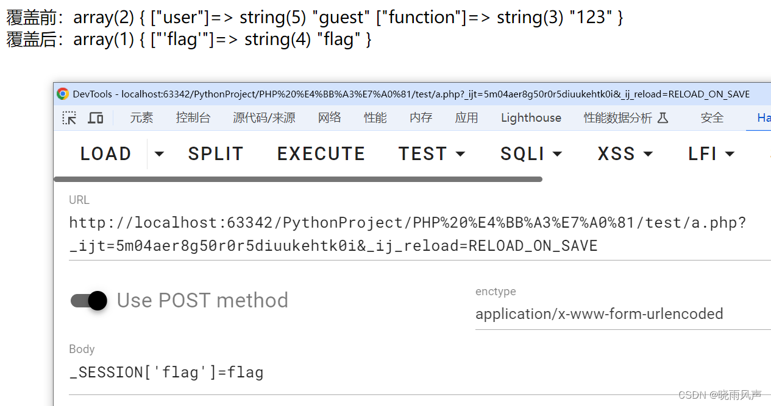Click the SPLIT button
This screenshot has height=406, width=771.
(x=216, y=154)
